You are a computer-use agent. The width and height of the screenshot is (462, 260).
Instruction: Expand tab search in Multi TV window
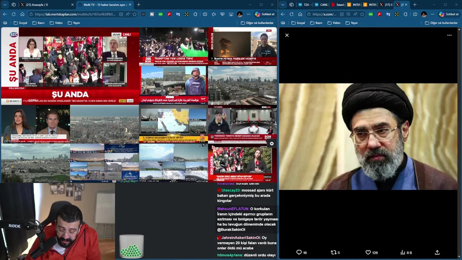(5, 5)
